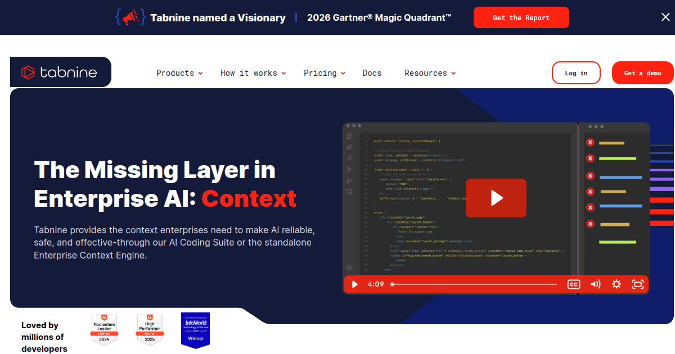This screenshot has height=354, width=675.
Task: Click the G2 High Performer badge
Action: tap(150, 330)
